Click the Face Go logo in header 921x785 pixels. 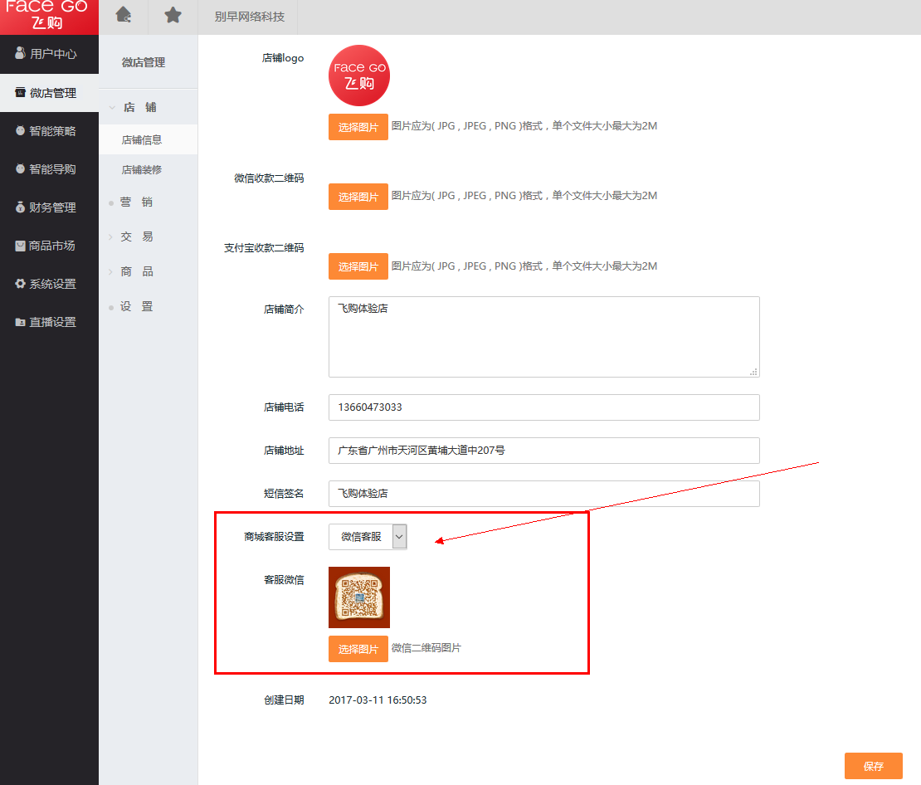pos(49,16)
